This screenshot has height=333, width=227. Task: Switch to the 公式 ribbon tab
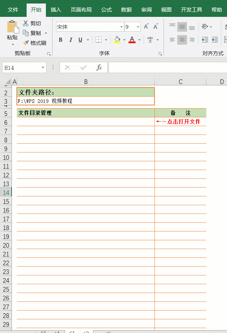point(106,9)
